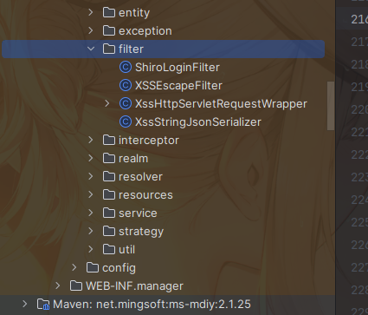Select the strategy package label
The width and height of the screenshot is (368, 315).
tap(141, 232)
